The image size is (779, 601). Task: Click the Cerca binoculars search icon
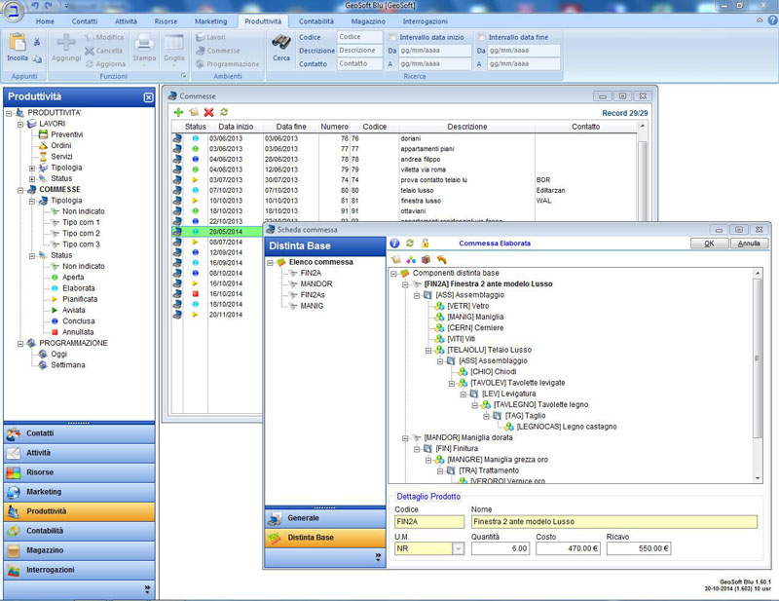click(280, 43)
